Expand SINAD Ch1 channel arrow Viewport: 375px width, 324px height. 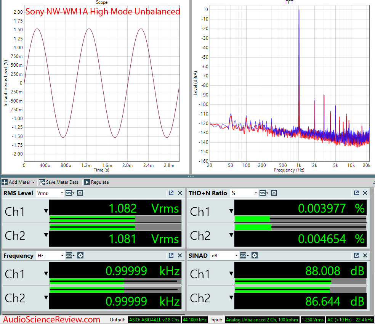(231, 274)
